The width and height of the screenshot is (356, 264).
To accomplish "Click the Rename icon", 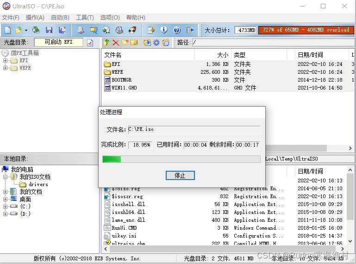I will [134, 43].
